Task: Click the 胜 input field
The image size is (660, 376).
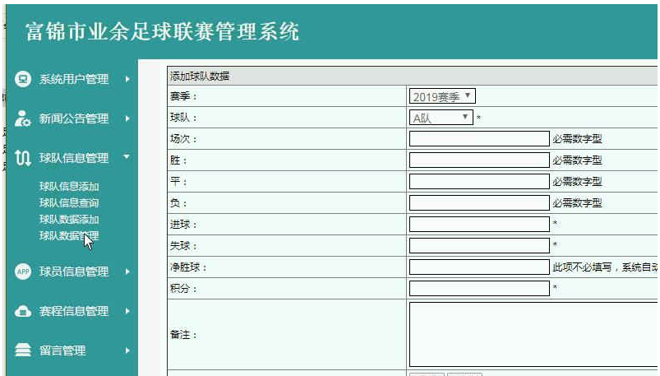Action: click(x=479, y=160)
